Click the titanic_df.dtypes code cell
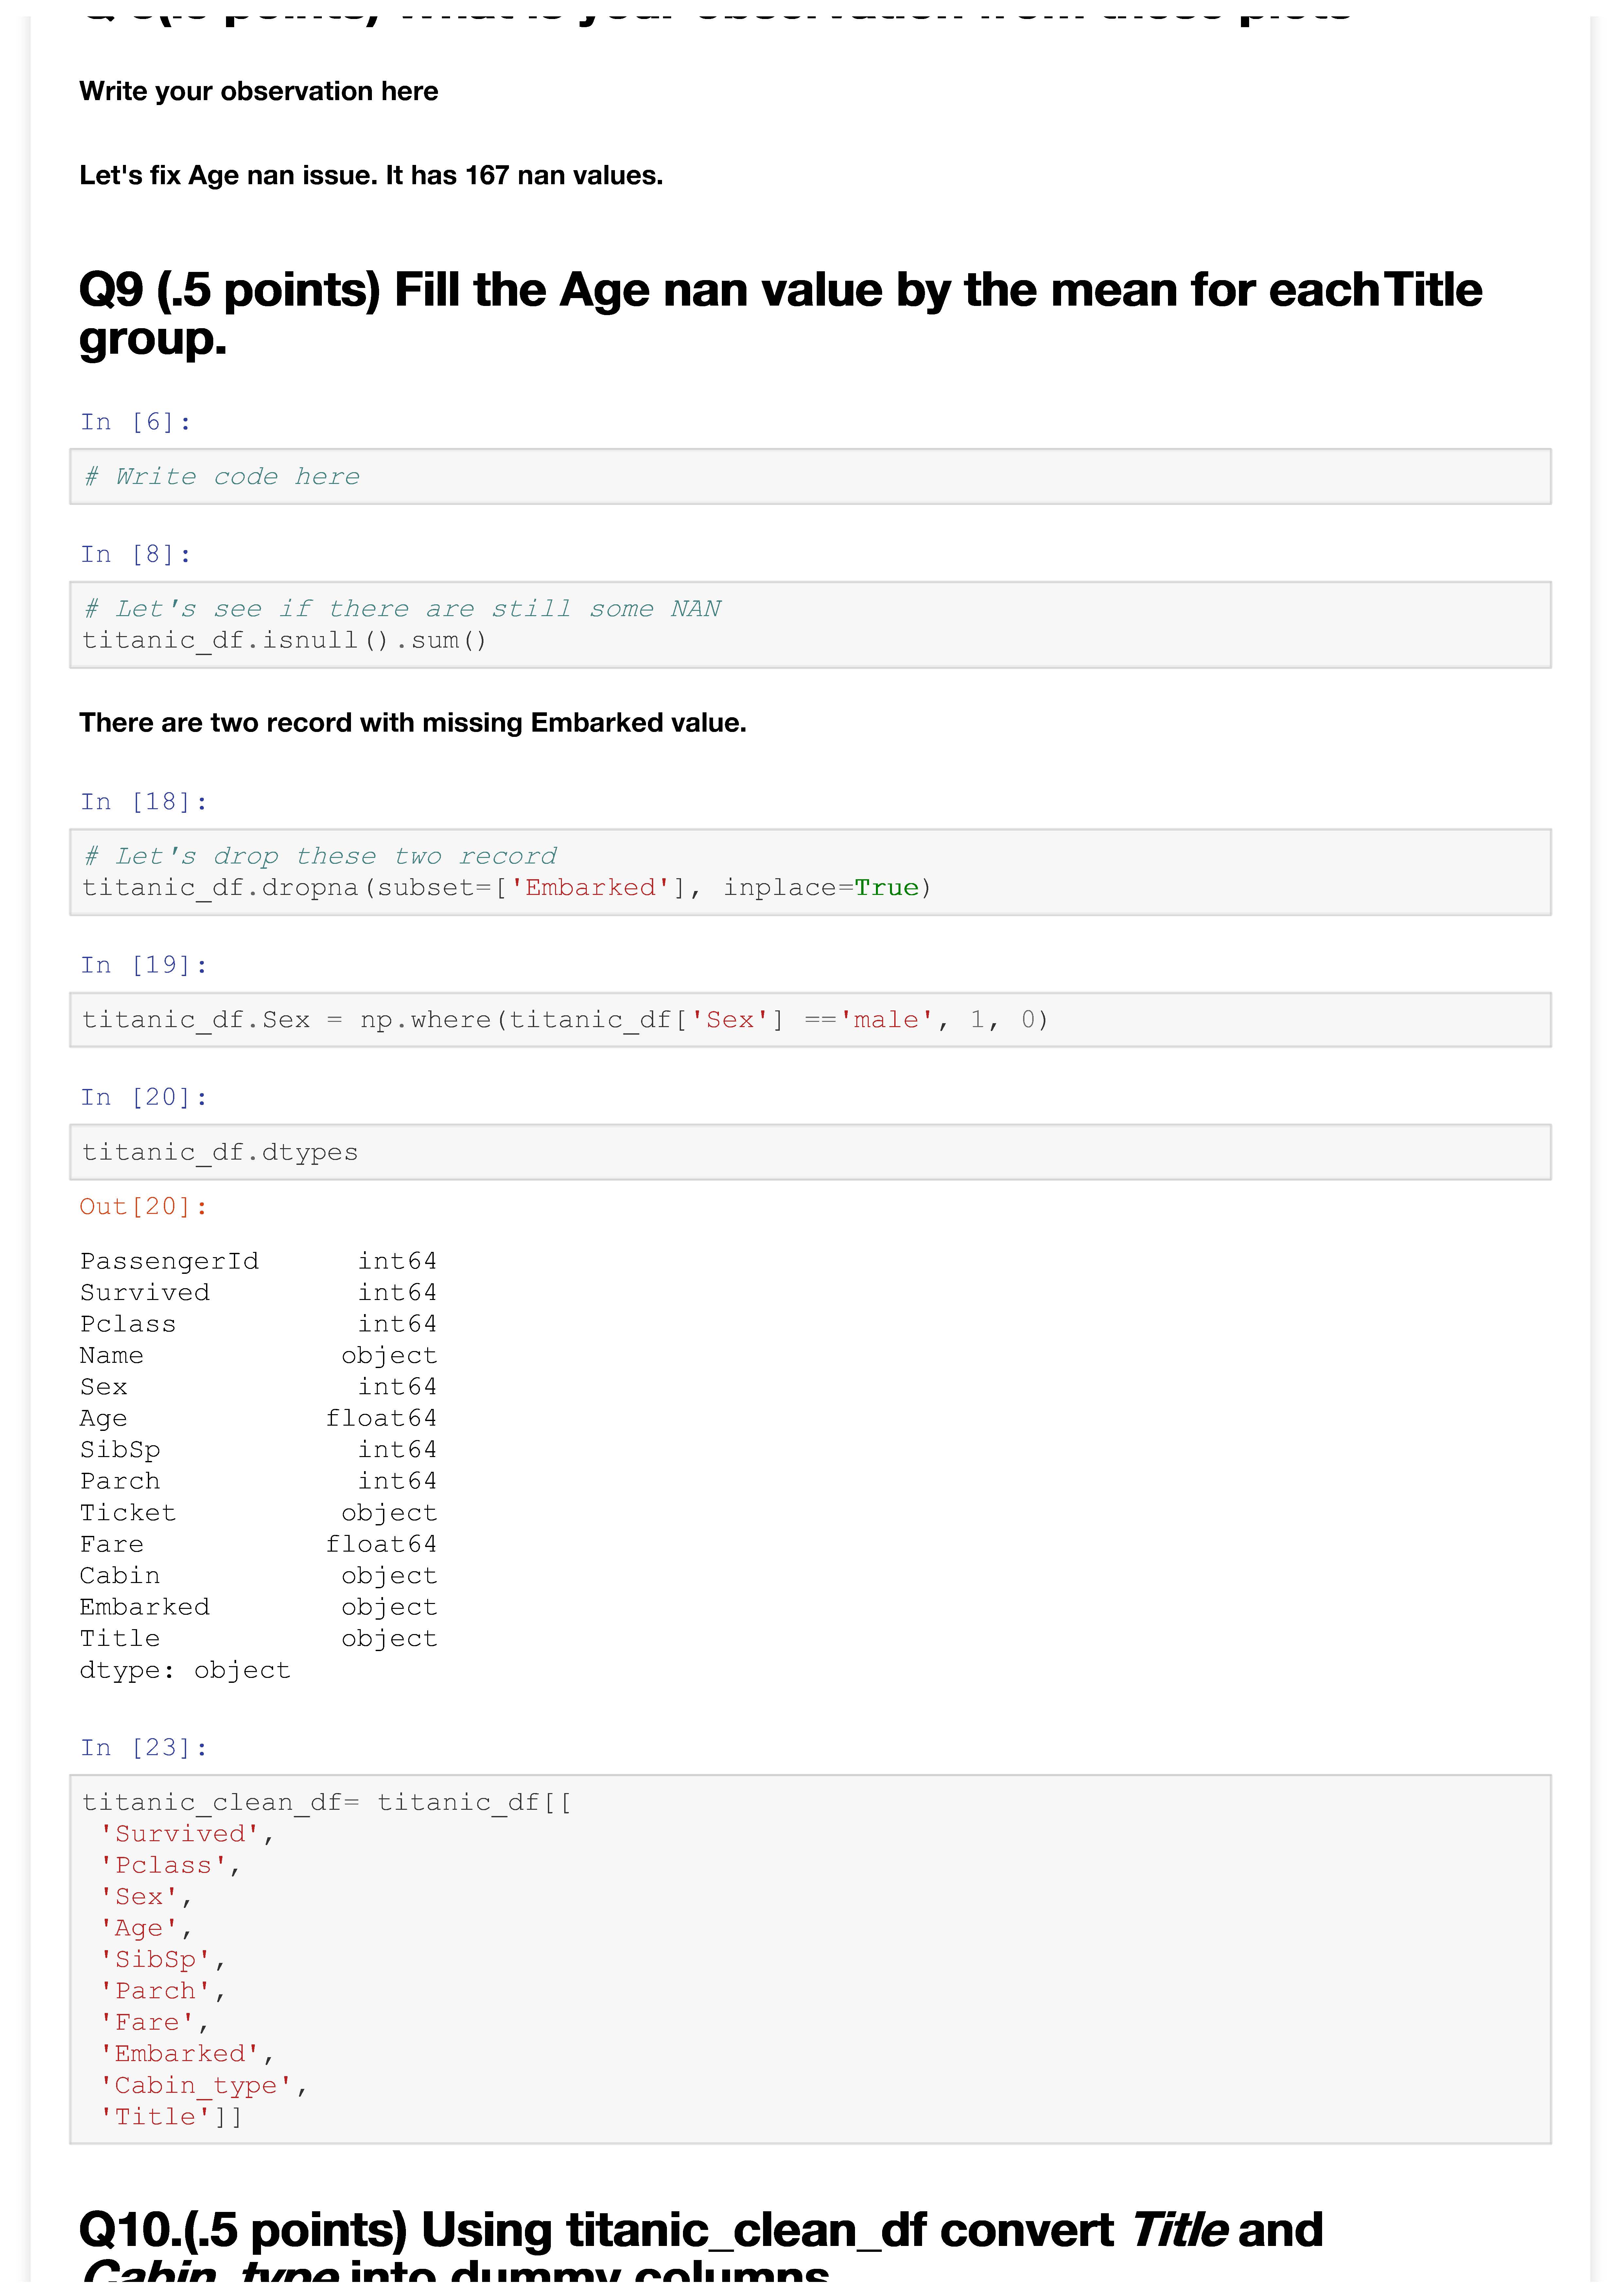Screen dimensions: 1622x2296 (810, 1152)
